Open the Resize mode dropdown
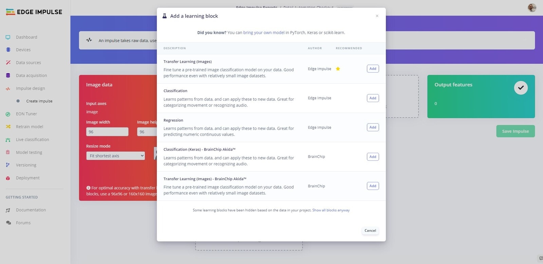The width and height of the screenshot is (543, 264). pyautogui.click(x=115, y=156)
